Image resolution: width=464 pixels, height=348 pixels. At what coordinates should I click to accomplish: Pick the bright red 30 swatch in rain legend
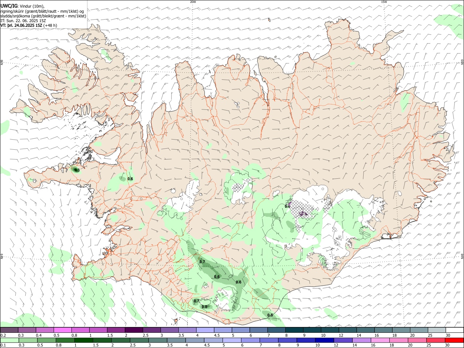454,340
